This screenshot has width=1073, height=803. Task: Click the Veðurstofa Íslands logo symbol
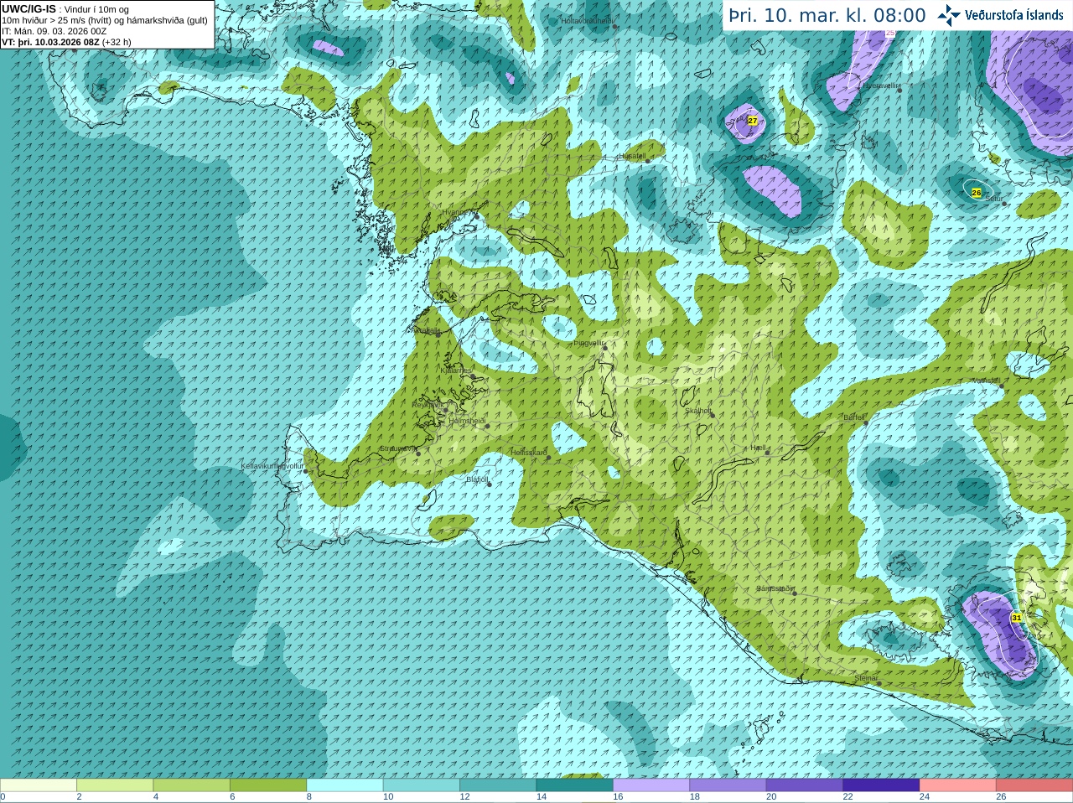[949, 15]
